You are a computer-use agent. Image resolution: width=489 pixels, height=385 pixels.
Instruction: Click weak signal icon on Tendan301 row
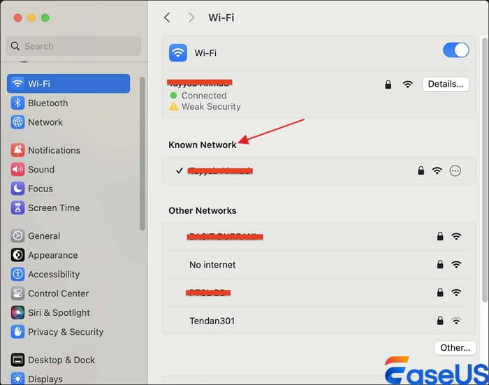[456, 321]
